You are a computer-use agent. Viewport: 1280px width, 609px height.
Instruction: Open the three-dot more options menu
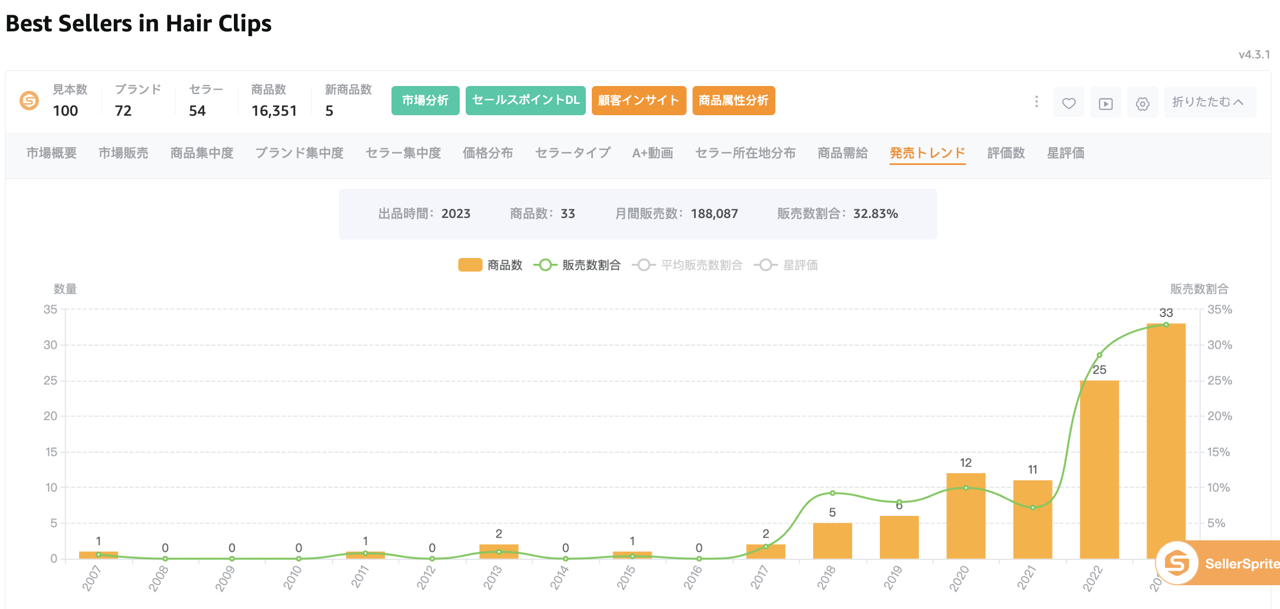1036,102
